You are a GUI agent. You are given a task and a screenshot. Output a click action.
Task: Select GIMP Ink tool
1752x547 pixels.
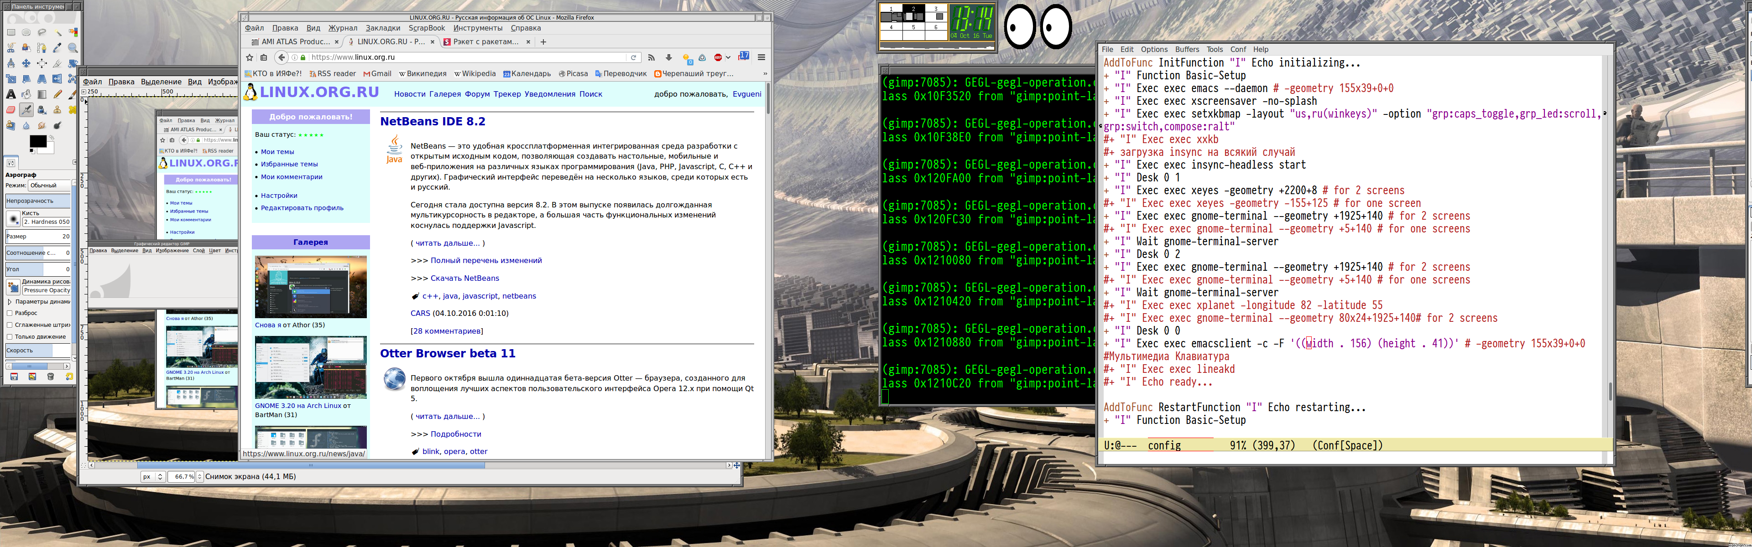pyautogui.click(x=42, y=110)
